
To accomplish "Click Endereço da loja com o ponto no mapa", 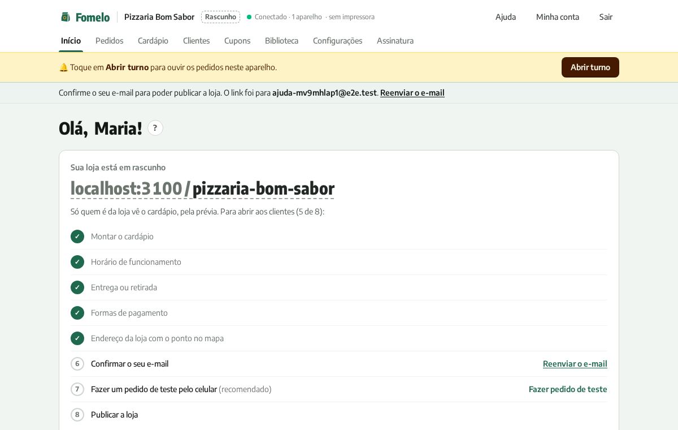I will point(157,338).
